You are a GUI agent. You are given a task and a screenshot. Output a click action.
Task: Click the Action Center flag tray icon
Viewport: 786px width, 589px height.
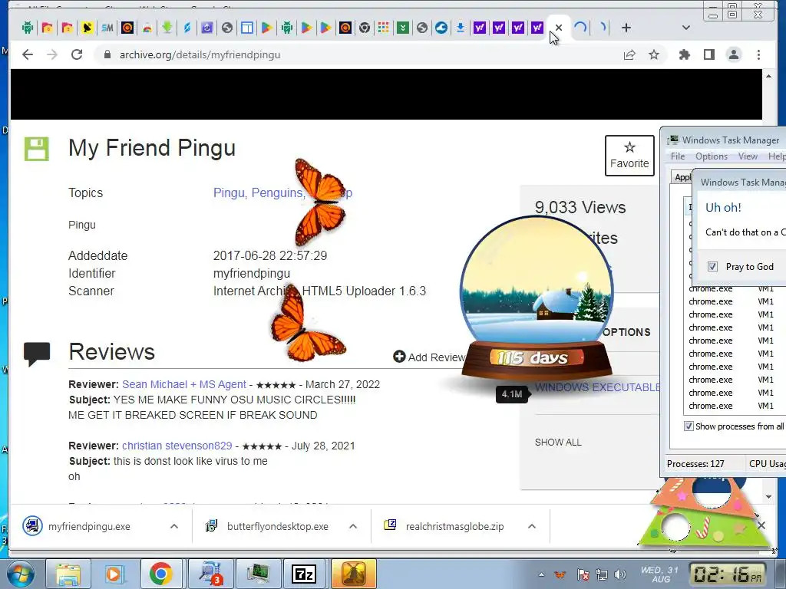583,574
